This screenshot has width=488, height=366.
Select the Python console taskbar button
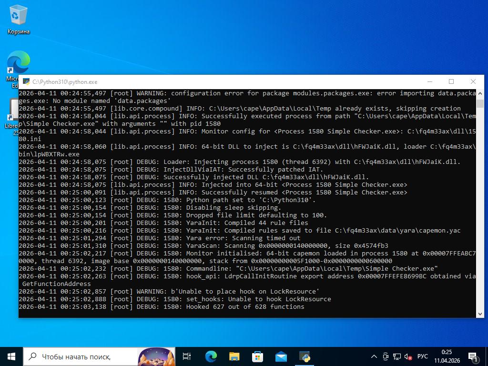click(305, 356)
